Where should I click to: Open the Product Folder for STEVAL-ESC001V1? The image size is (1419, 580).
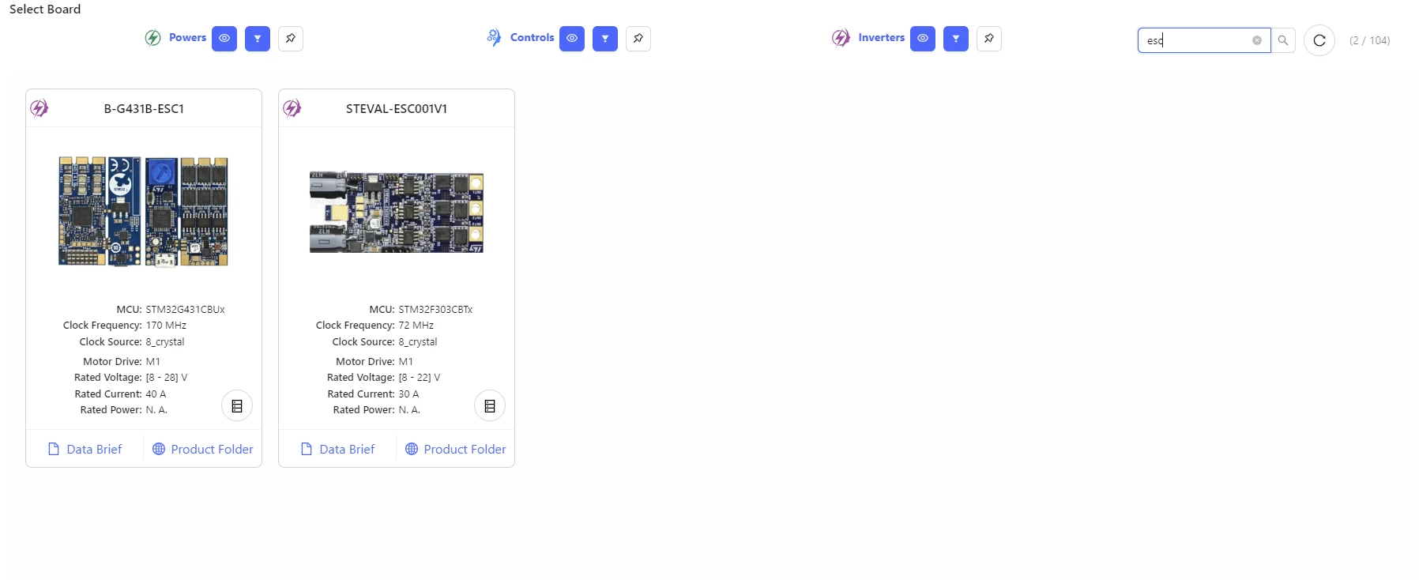click(456, 449)
